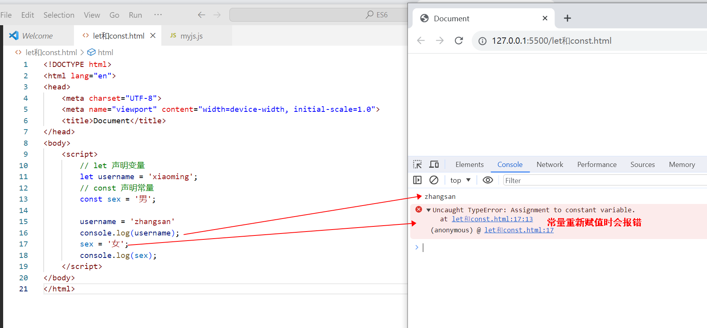Switch to the Welcome tab

point(39,35)
